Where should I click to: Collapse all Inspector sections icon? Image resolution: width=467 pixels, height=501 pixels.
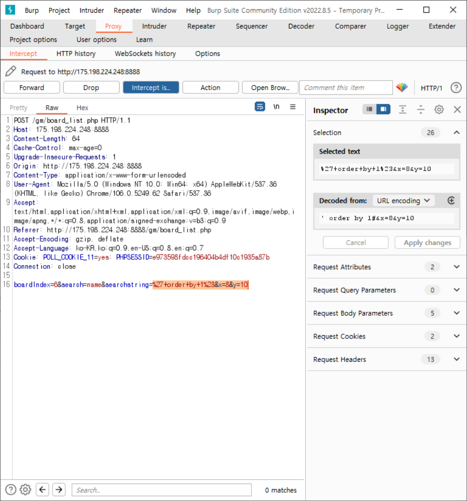coord(421,109)
